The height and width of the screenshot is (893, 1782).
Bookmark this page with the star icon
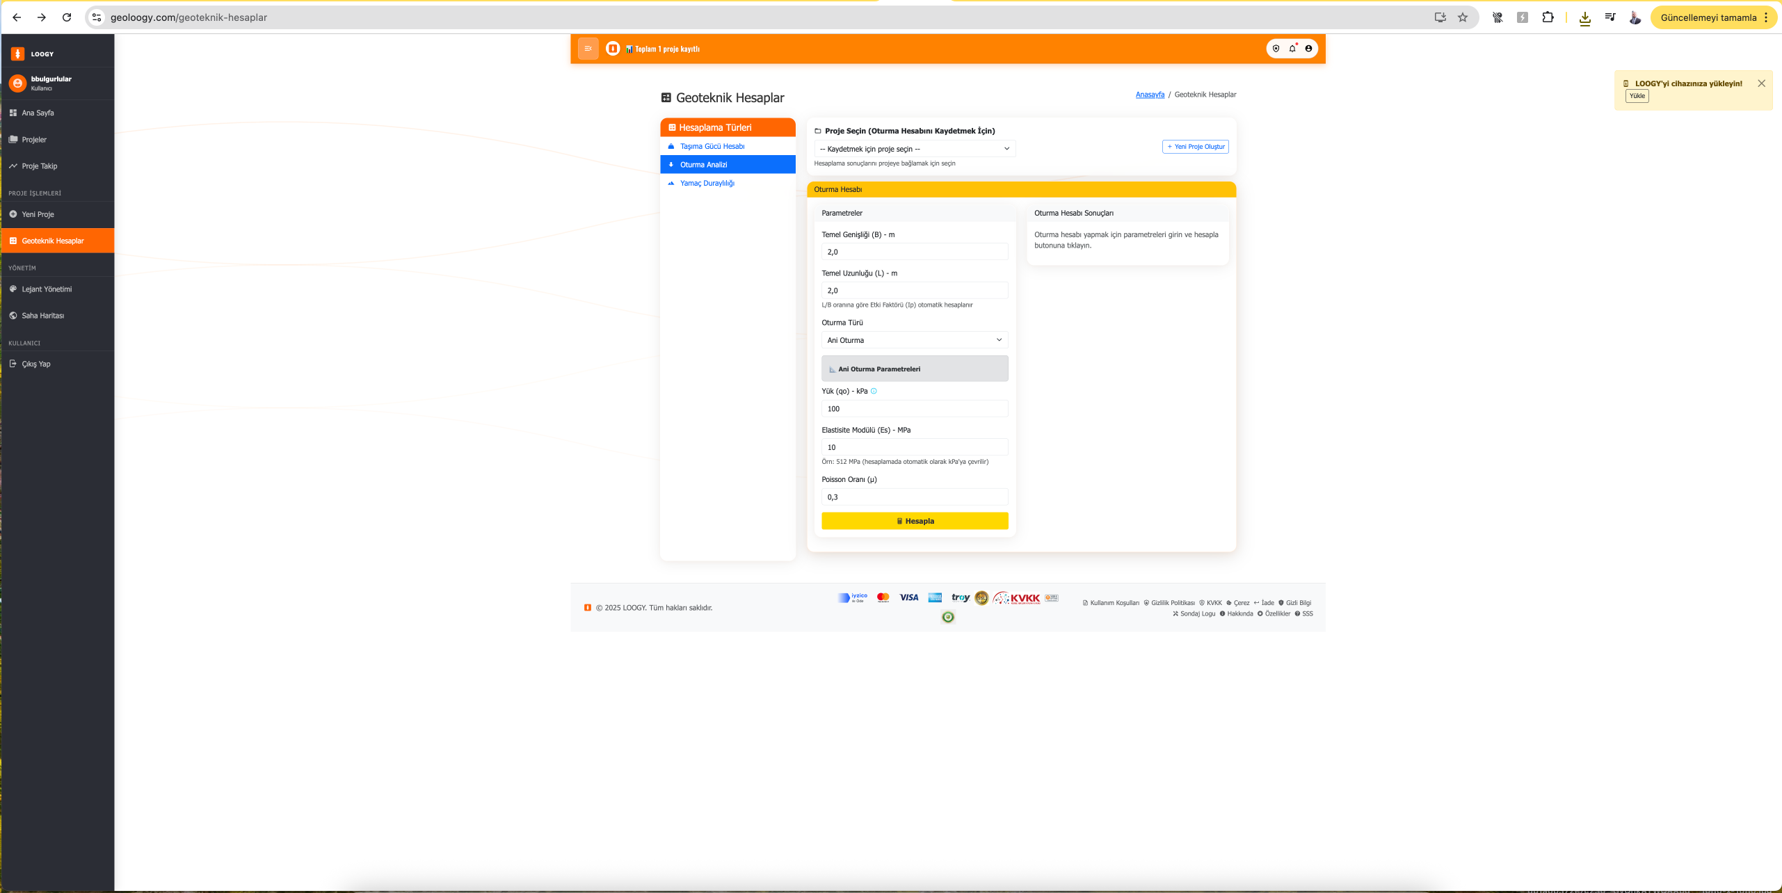[x=1463, y=17]
